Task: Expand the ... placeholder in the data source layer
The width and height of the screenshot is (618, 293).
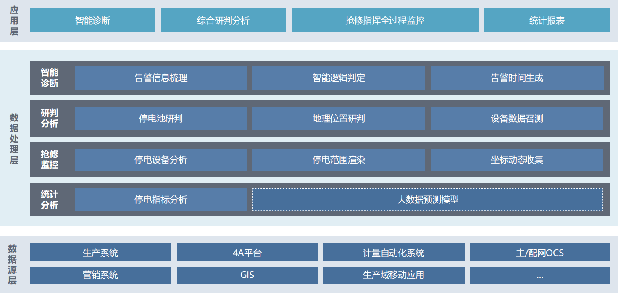Action: [541, 275]
